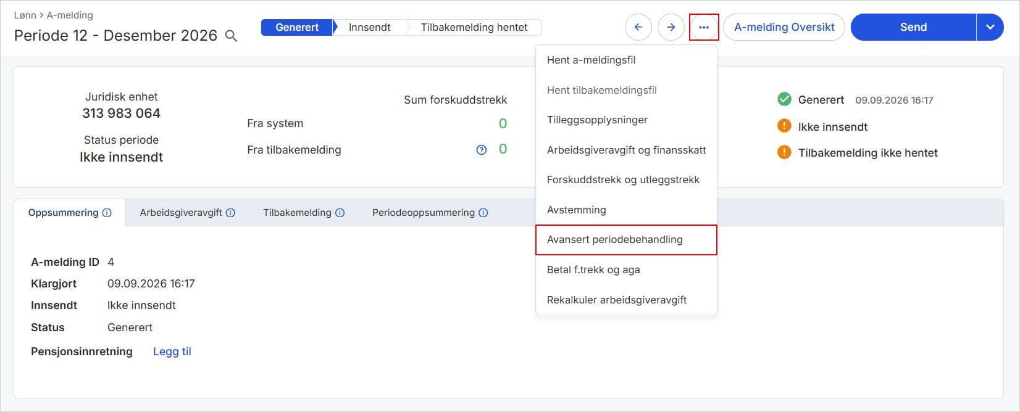Select Hent a-meldingsfil from the menu
Viewport: 1020px width, 412px height.
coord(626,60)
